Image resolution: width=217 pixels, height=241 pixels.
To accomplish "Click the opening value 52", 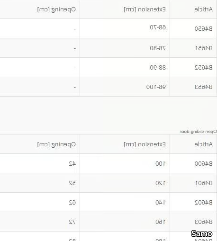I will coord(72,183).
